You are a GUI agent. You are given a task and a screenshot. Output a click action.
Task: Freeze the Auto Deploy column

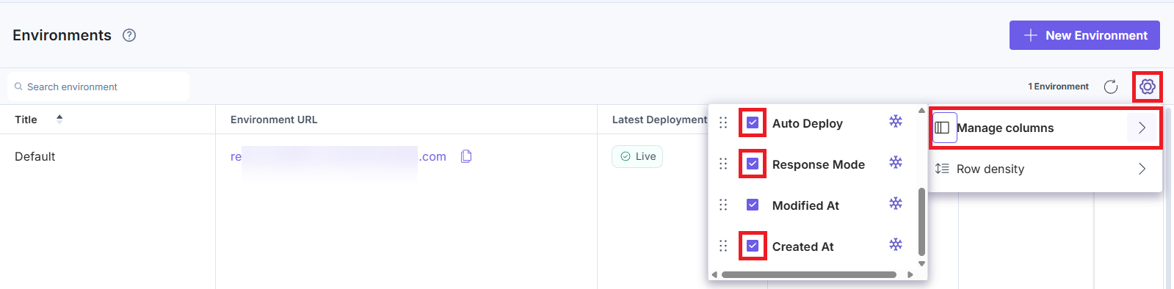pos(896,122)
